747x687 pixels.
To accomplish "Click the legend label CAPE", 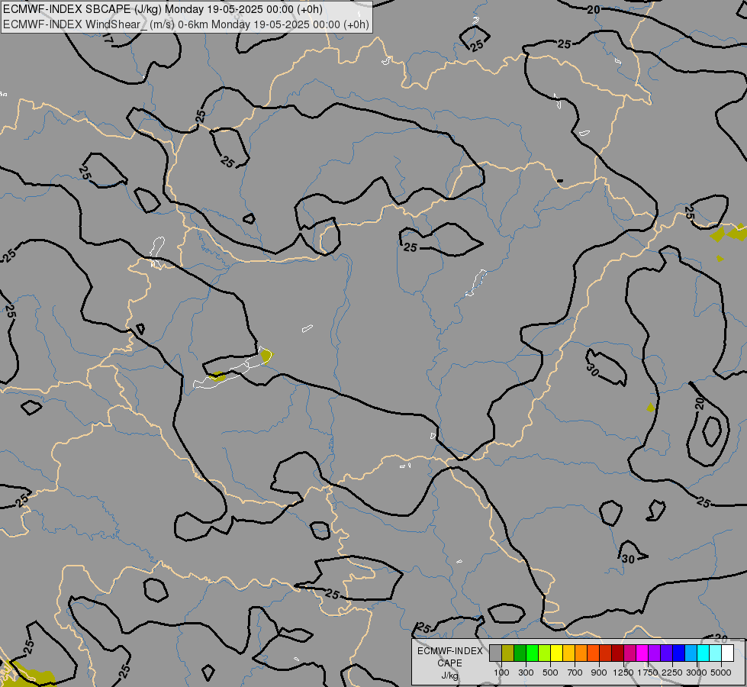I will click(x=449, y=663).
